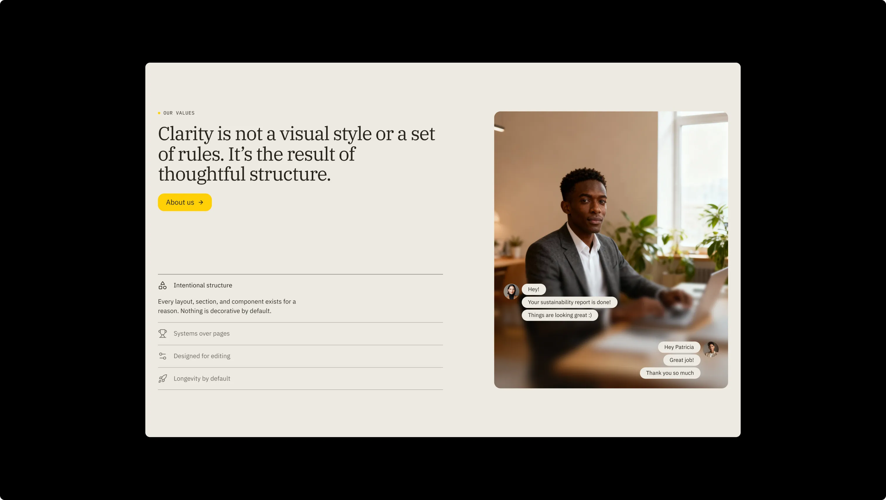This screenshot has width=886, height=500.
Task: Expand the Designed for editing item
Action: pos(300,356)
